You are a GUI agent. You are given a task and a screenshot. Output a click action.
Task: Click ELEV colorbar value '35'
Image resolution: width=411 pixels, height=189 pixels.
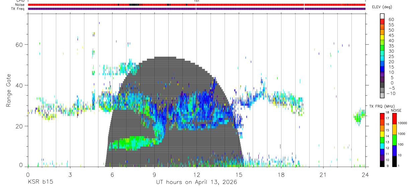coord(391,46)
